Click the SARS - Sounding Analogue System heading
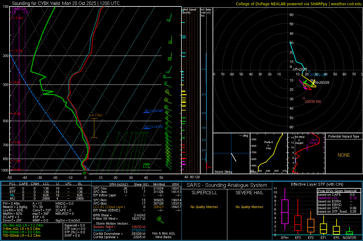 click(227, 185)
